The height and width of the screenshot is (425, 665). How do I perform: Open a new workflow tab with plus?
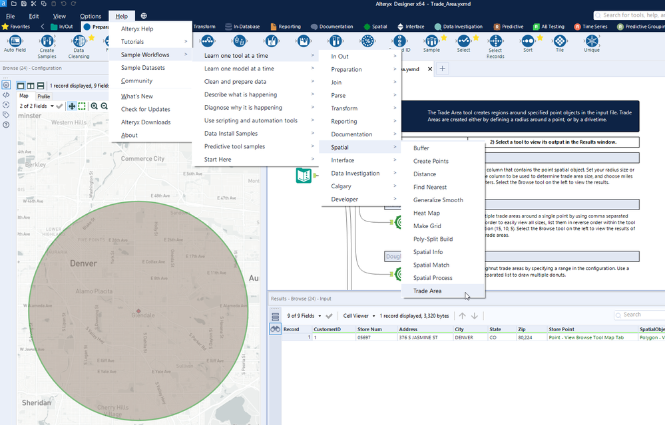(x=443, y=69)
